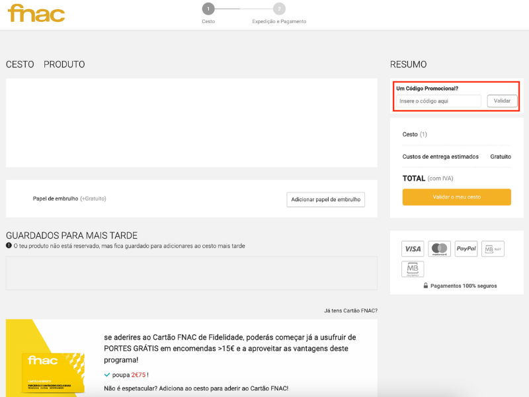Switch to the PRODUTO tab heading
This screenshot has width=529, height=397.
coord(64,64)
